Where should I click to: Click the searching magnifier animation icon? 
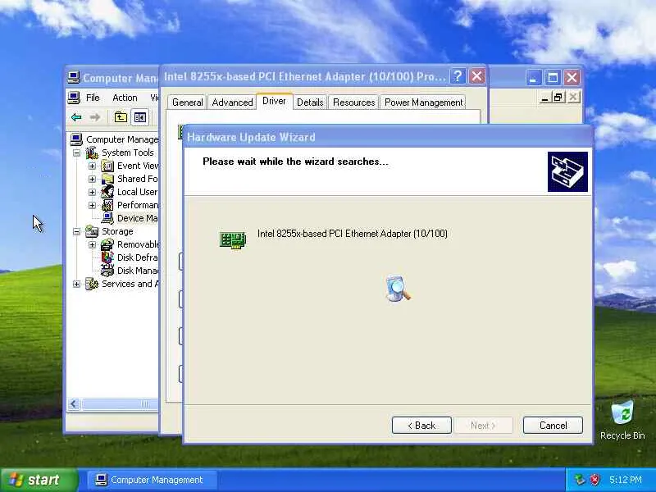point(398,288)
